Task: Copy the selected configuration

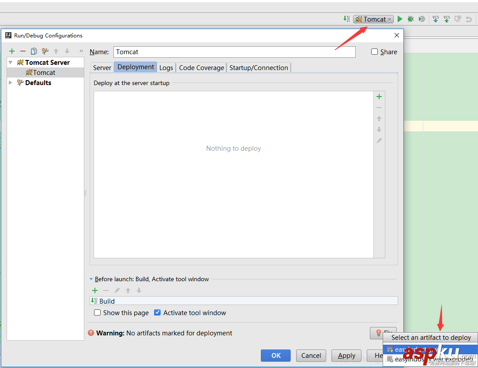Action: click(x=34, y=51)
